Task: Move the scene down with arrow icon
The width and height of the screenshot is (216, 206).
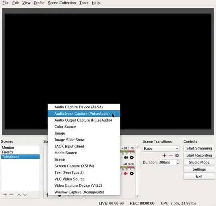Action: [25, 195]
